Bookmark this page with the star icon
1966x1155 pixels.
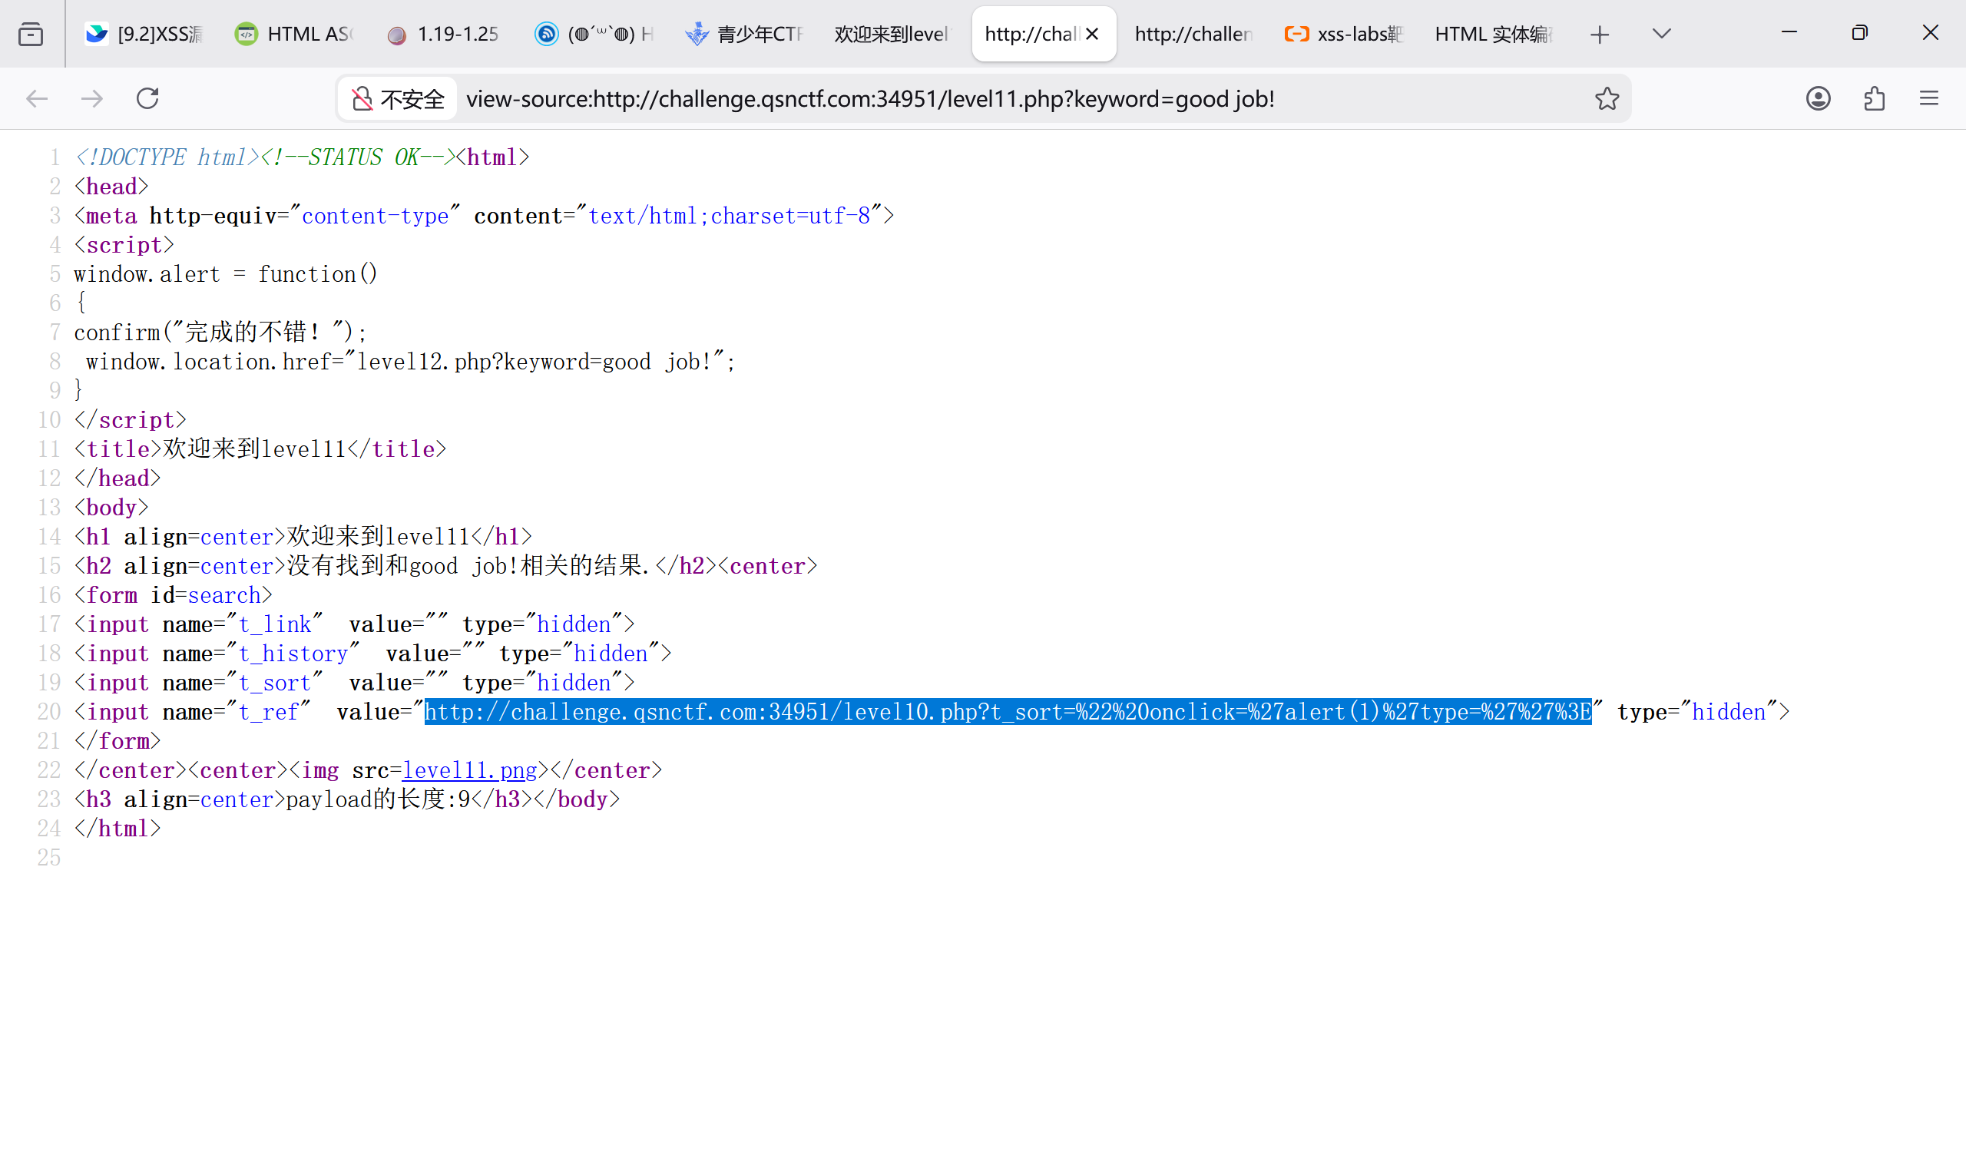1607,98
